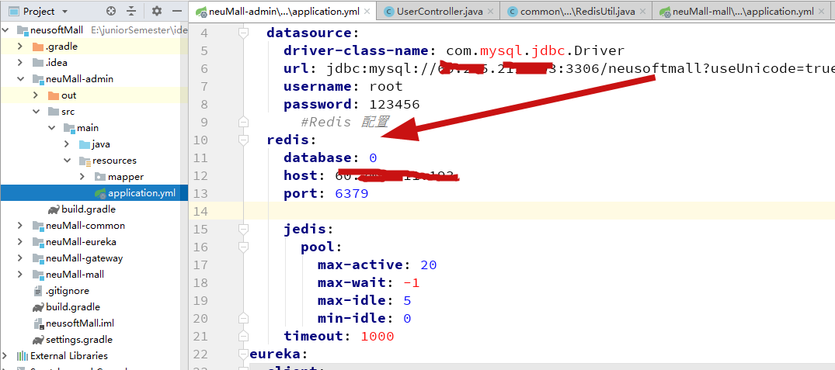Select neusoftMall root project node
Screen dimensions: 835x370
coord(57,29)
